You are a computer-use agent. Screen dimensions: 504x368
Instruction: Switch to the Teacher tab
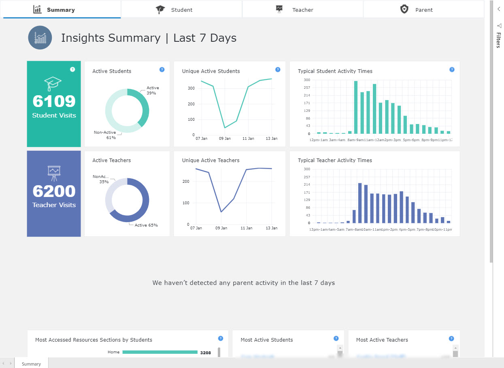pos(302,9)
